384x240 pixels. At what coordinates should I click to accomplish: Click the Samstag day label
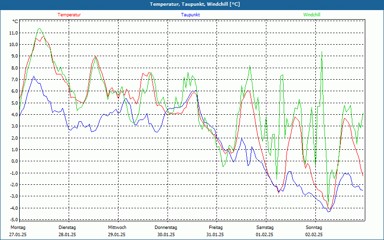[x=265, y=228]
